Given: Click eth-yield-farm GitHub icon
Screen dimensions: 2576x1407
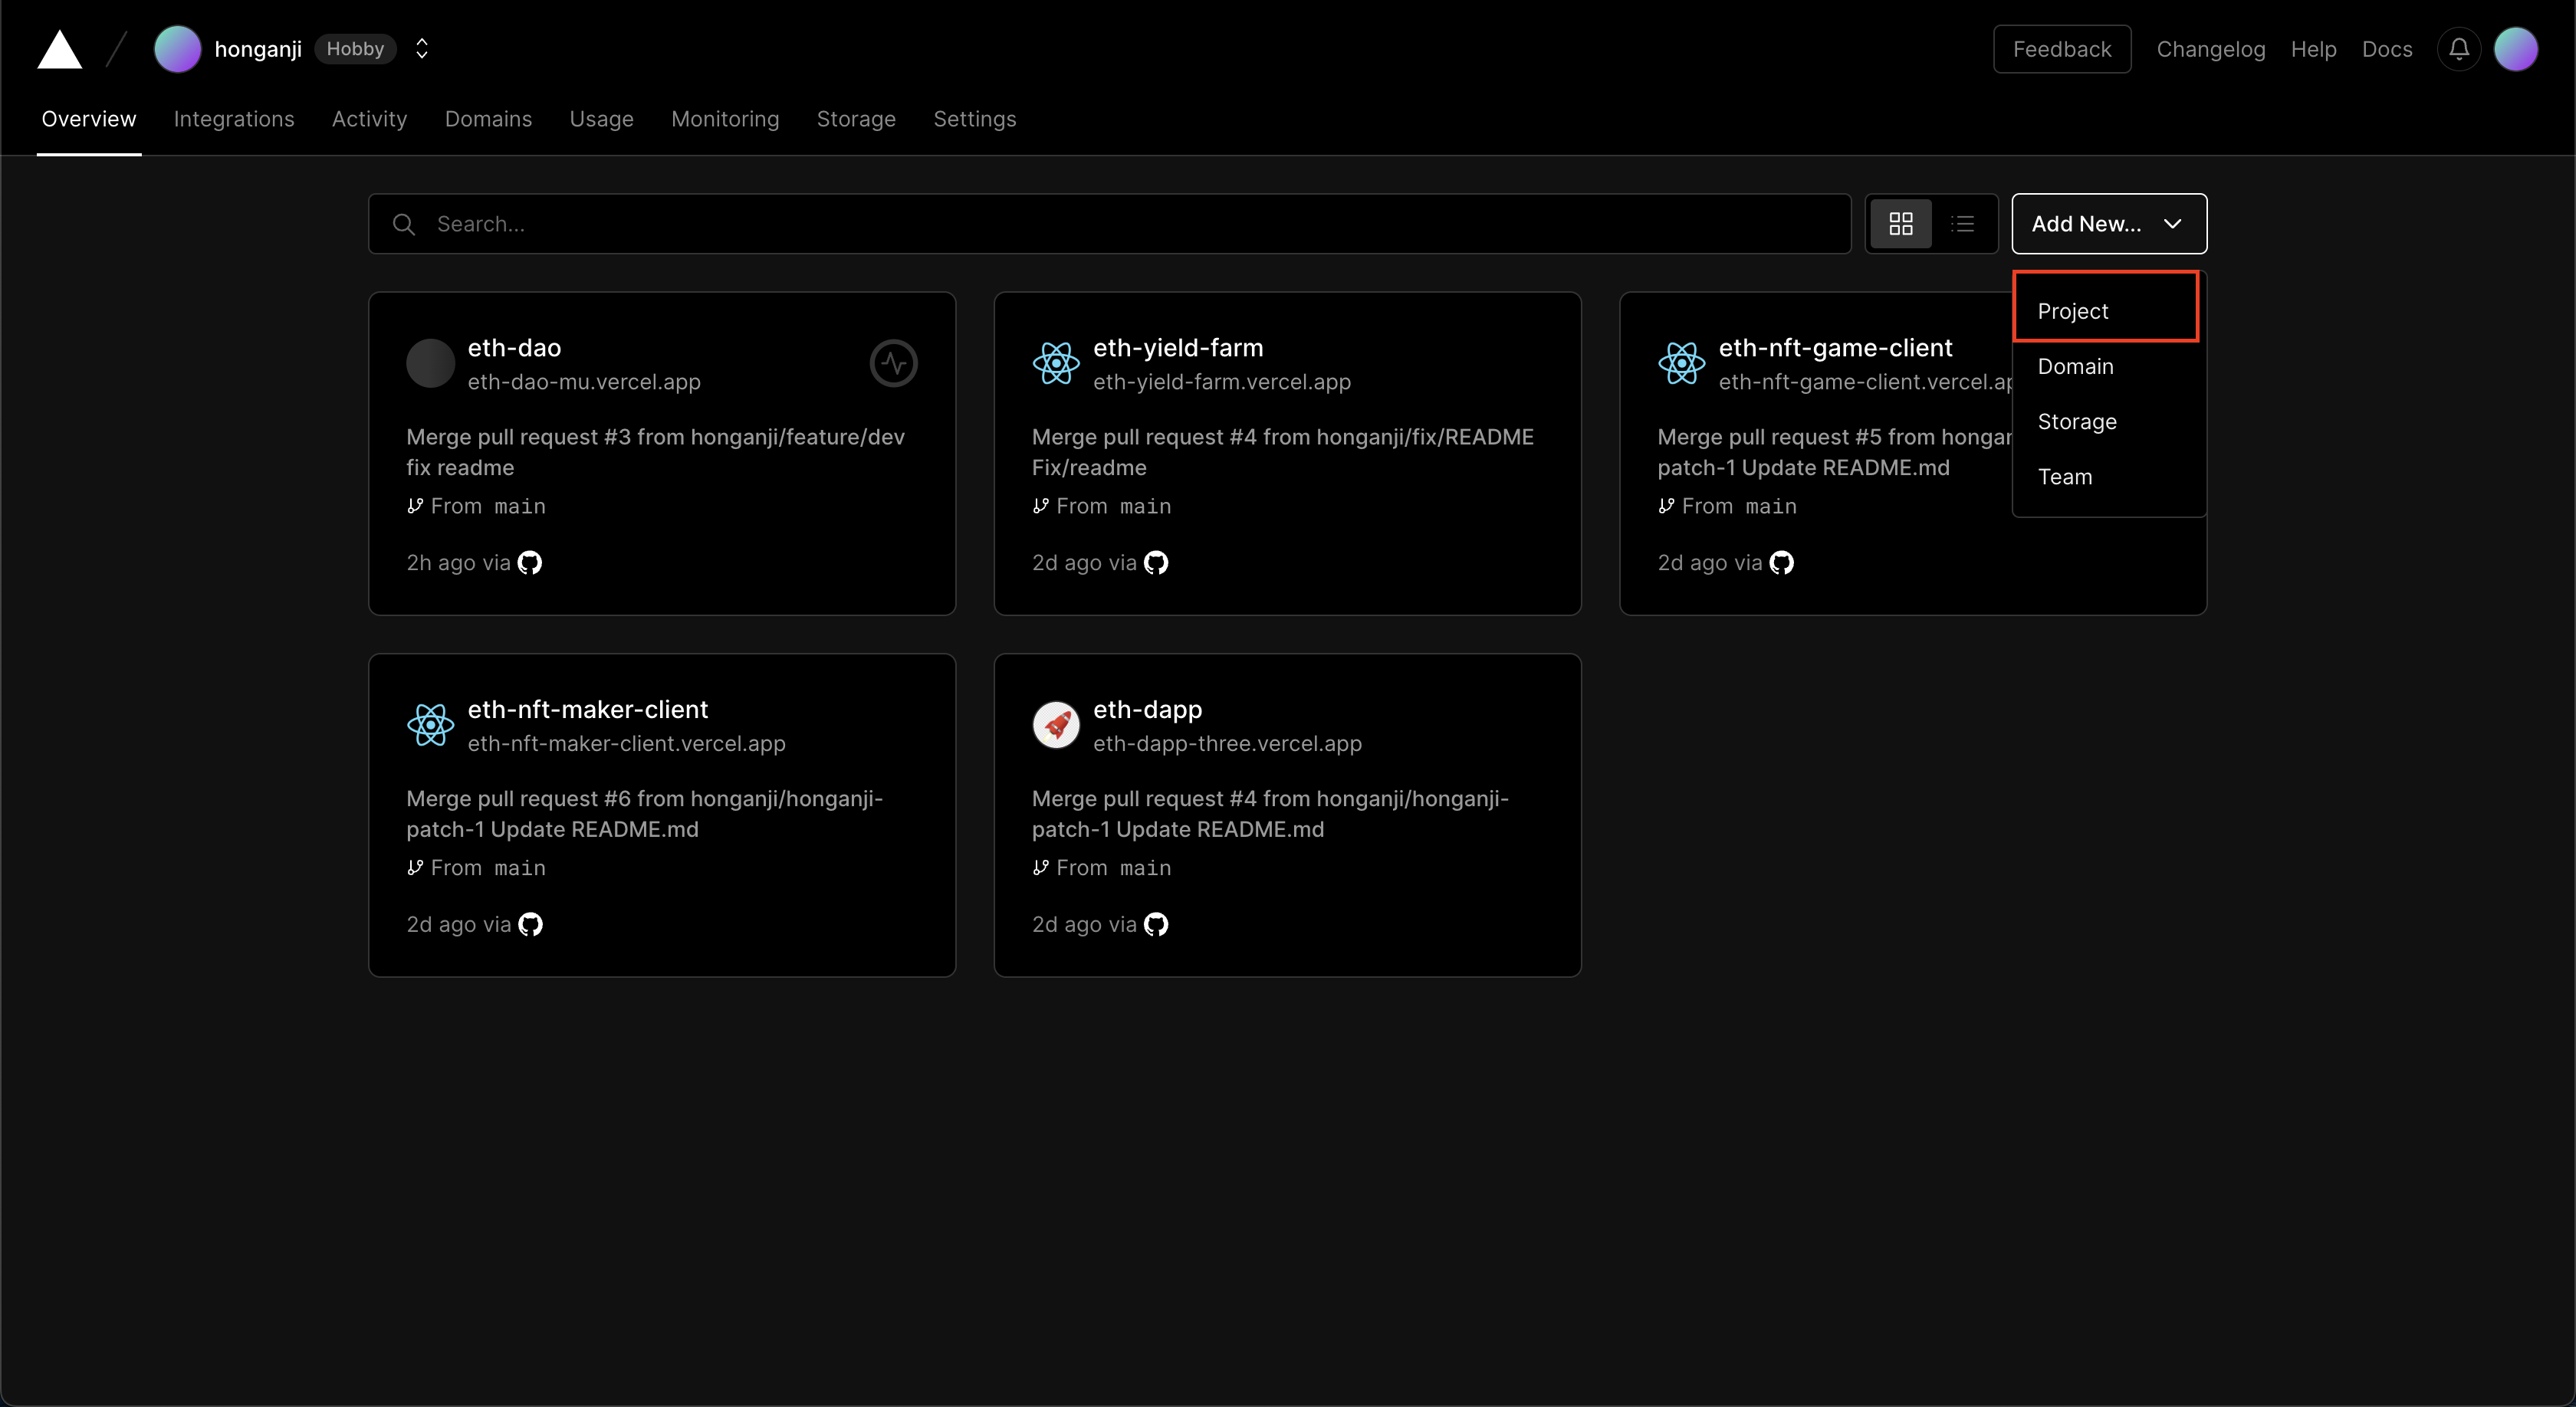Looking at the screenshot, I should [1156, 562].
